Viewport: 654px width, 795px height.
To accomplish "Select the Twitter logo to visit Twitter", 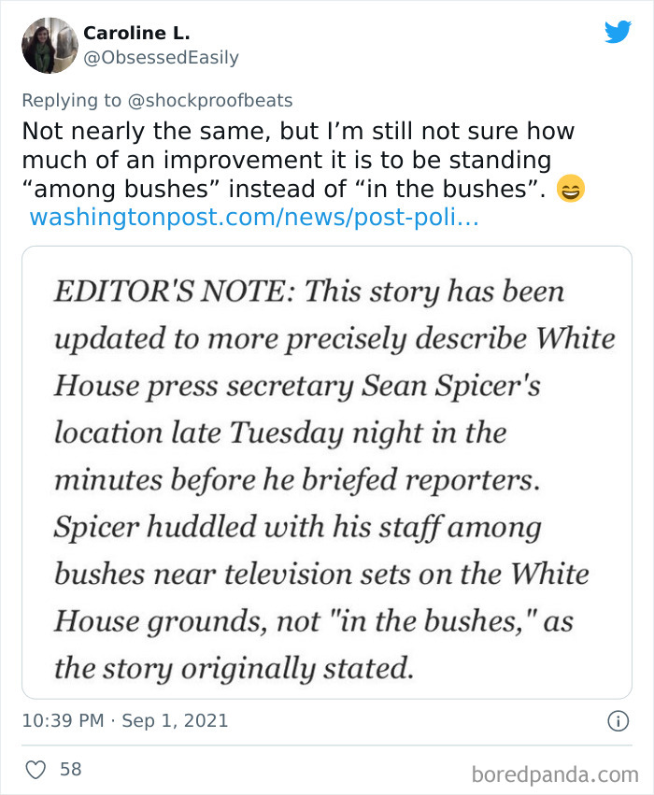I will point(618,31).
